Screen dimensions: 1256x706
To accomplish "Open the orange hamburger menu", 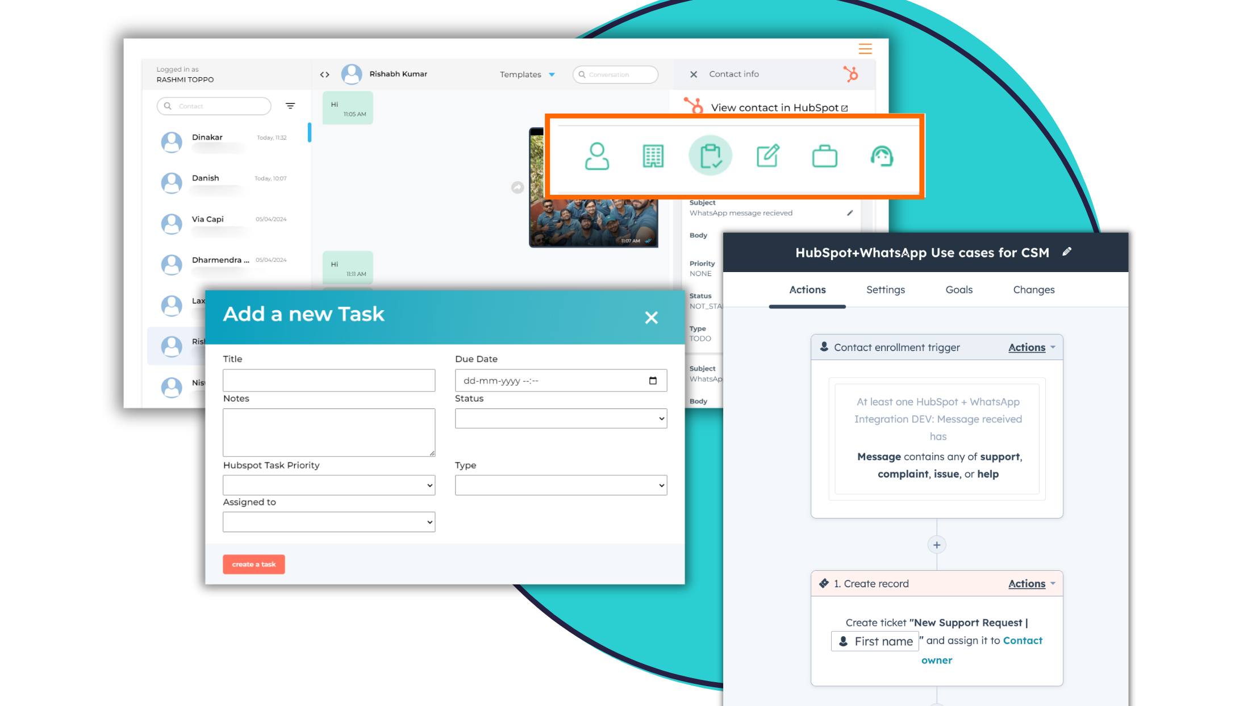I will pyautogui.click(x=865, y=49).
